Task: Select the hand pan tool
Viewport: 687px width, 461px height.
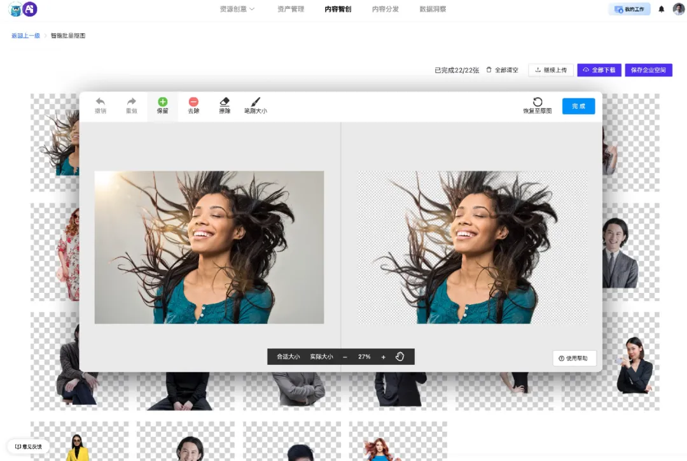Action: tap(399, 357)
